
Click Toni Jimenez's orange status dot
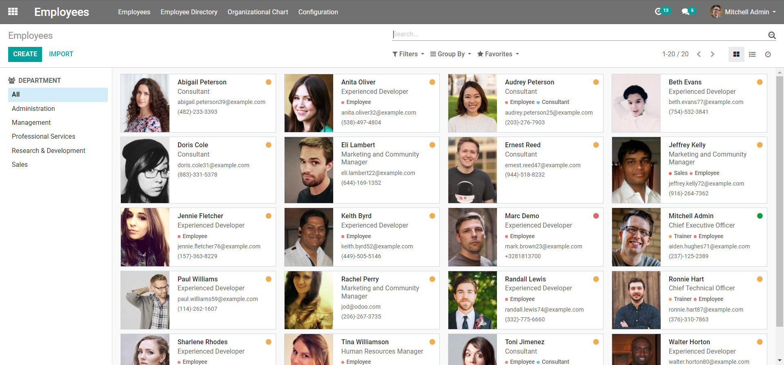click(596, 342)
